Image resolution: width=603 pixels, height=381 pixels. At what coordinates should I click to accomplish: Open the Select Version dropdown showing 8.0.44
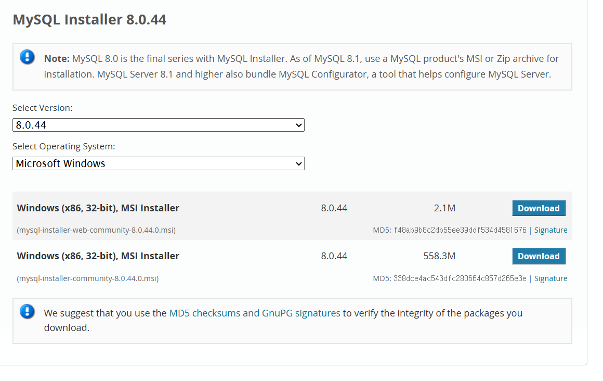tap(159, 125)
